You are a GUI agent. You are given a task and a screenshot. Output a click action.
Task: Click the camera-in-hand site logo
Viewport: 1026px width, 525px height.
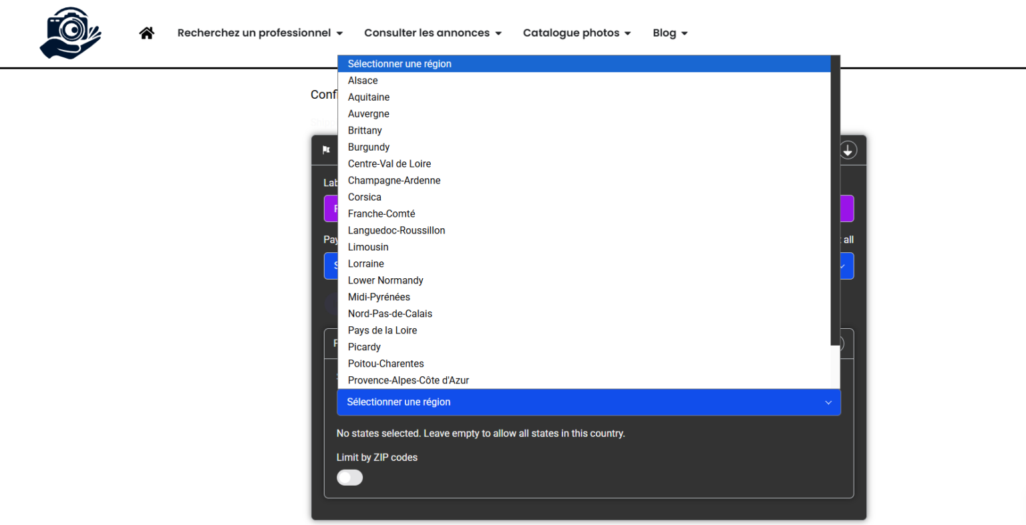pos(70,33)
